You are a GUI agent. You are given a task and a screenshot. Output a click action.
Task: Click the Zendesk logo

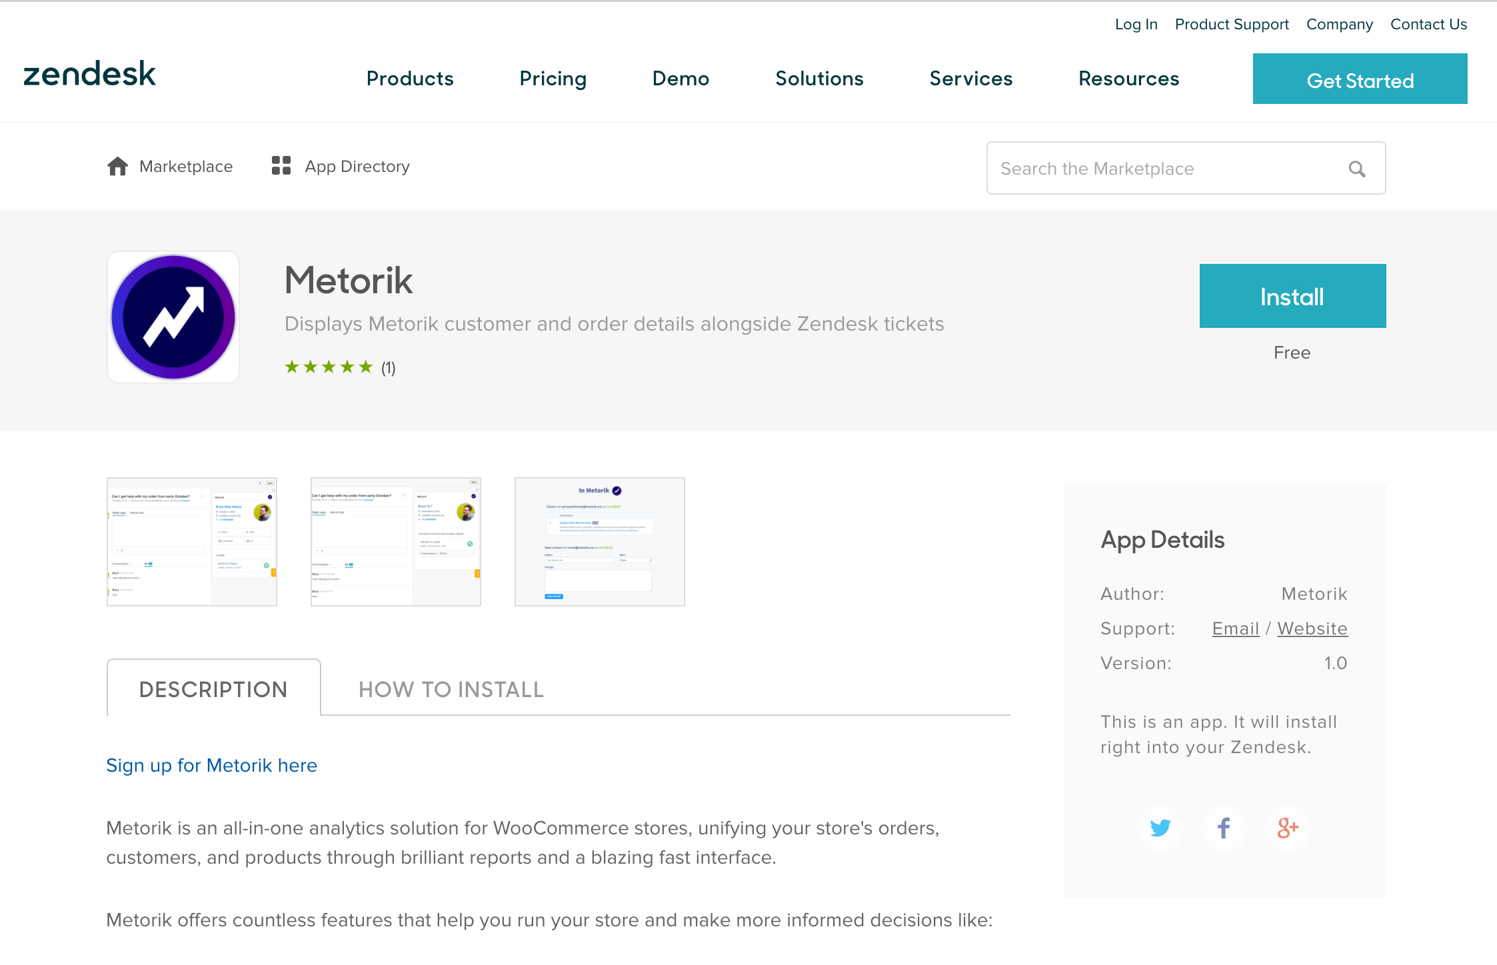pos(90,74)
